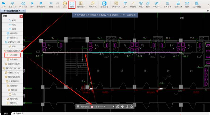This screenshot has height=115, width=210.
Task: Open 导入导出 import export tool
Action: (x=167, y=5)
